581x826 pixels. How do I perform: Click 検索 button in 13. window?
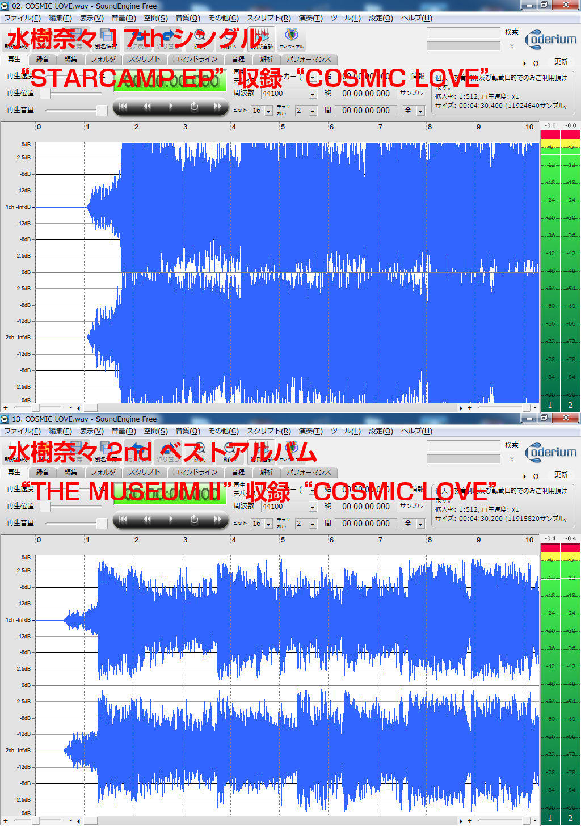pyautogui.click(x=512, y=445)
